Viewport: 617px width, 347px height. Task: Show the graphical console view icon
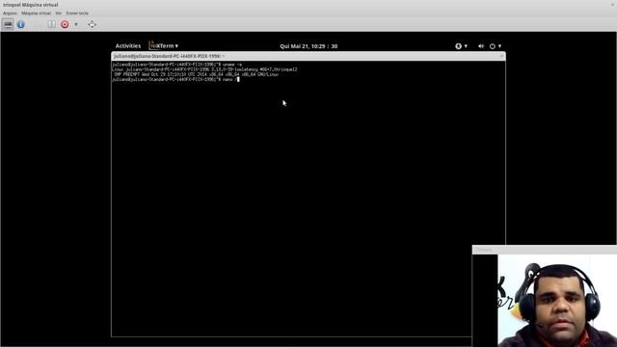(x=8, y=24)
